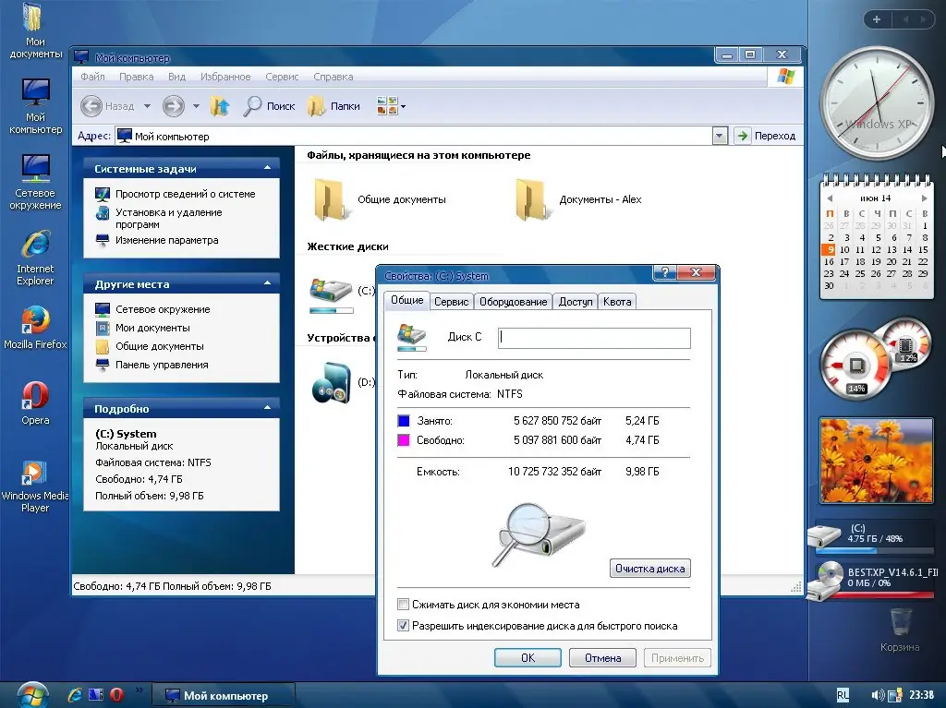
Task: Launch Mozilla Firefox from desktop
Action: point(35,329)
